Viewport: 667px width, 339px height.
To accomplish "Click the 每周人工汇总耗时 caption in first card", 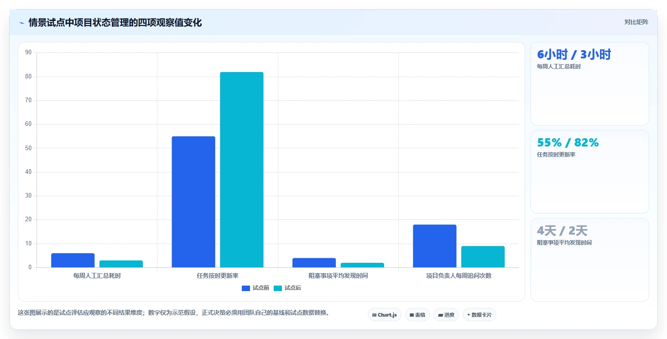I will pyautogui.click(x=559, y=67).
